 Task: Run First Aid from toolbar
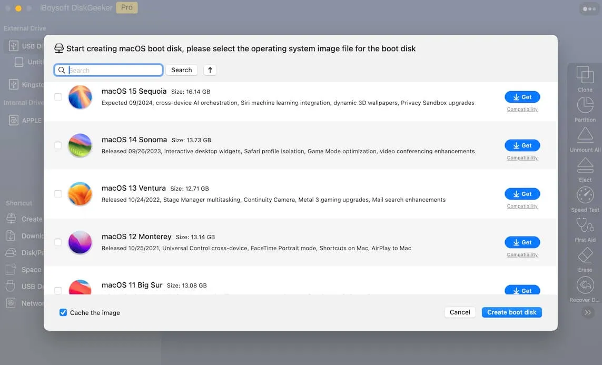coord(585,225)
